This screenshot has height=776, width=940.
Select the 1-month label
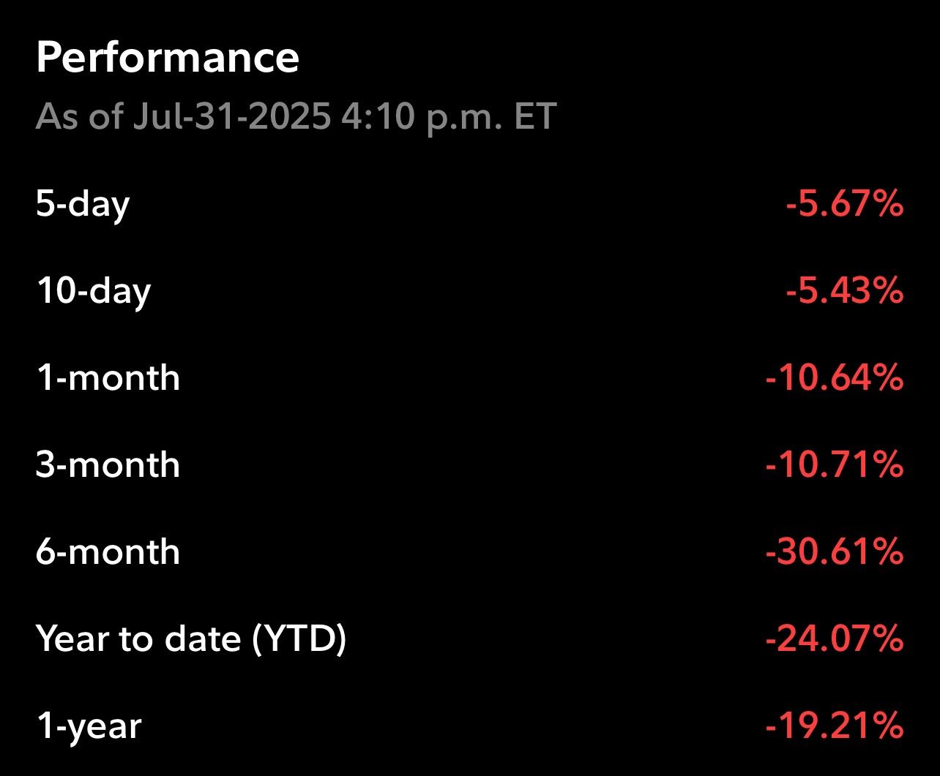pyautogui.click(x=108, y=378)
